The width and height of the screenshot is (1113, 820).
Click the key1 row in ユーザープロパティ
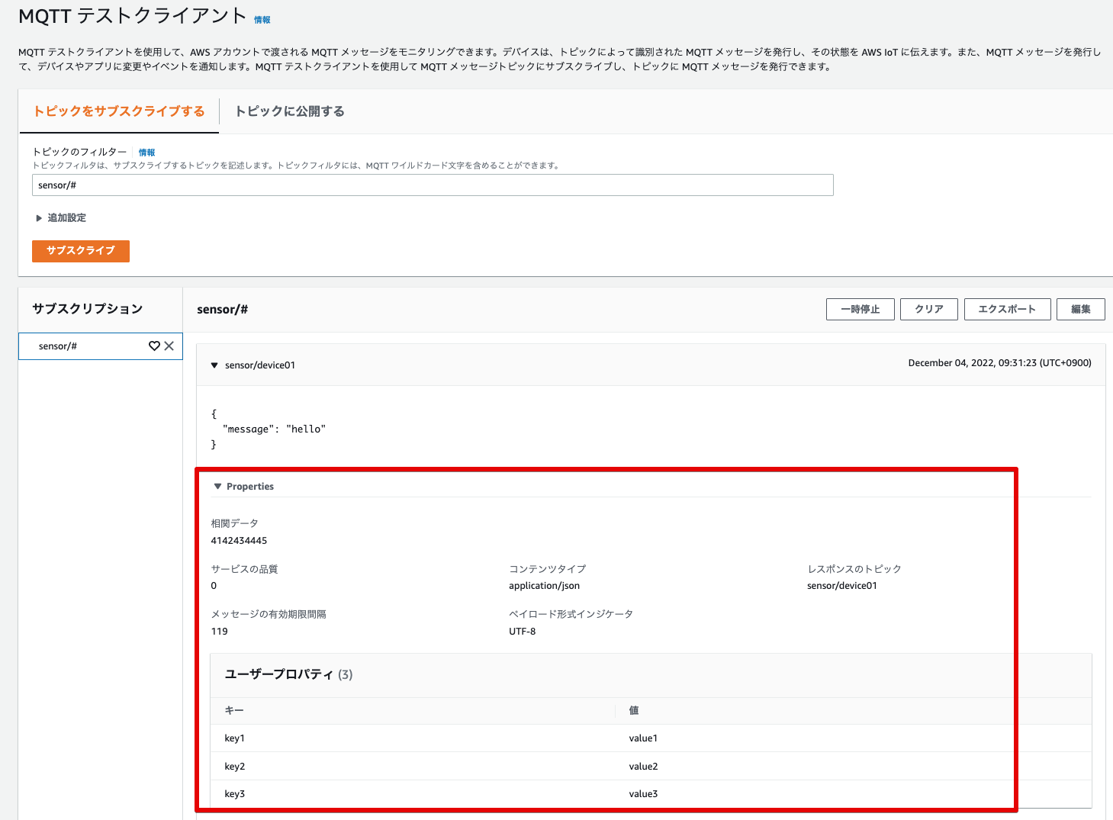coord(234,738)
